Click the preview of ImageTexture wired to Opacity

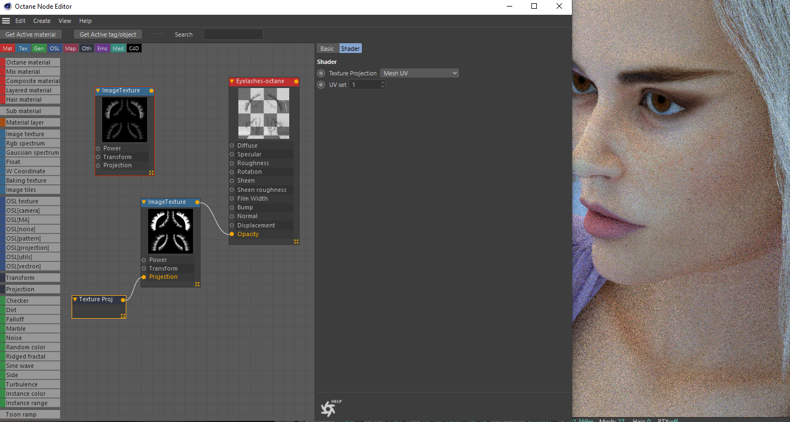(171, 231)
